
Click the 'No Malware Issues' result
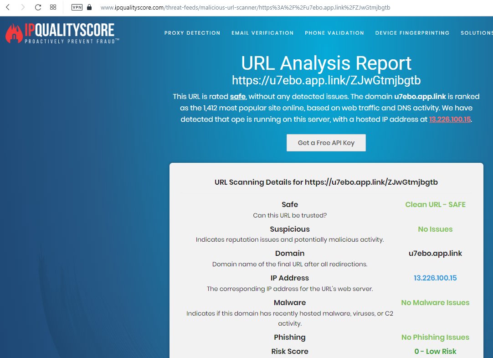[435, 303]
